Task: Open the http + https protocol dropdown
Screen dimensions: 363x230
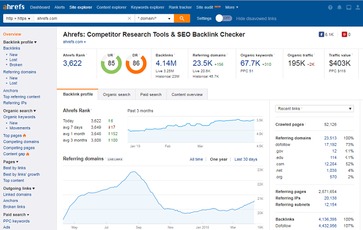Action: pyautogui.click(x=19, y=19)
